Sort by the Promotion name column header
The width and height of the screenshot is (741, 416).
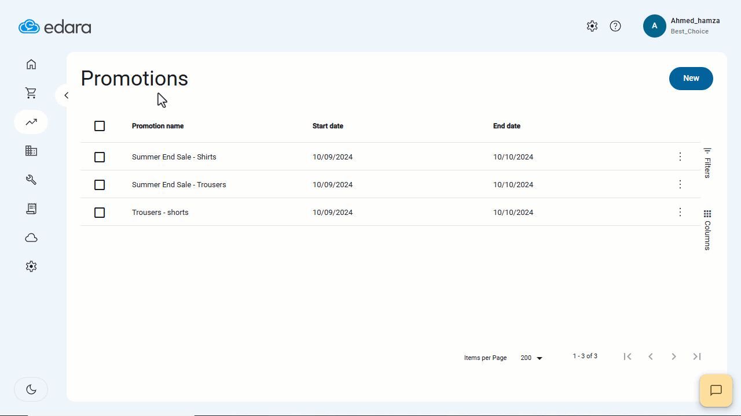coord(157,126)
